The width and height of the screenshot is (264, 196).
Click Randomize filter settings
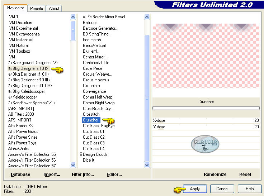[215, 174]
